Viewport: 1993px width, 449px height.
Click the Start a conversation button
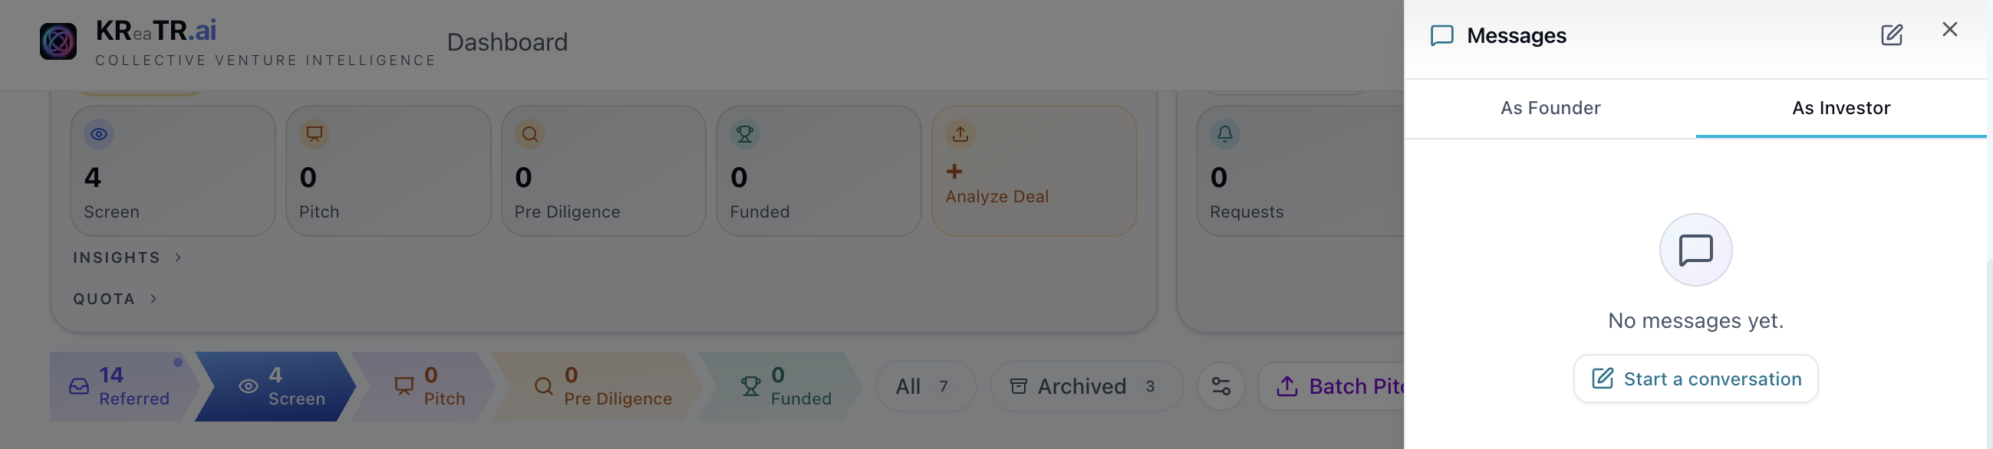1695,379
